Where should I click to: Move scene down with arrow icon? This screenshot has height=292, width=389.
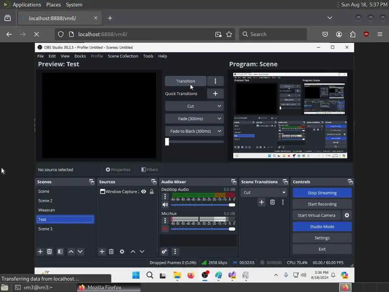(80, 252)
